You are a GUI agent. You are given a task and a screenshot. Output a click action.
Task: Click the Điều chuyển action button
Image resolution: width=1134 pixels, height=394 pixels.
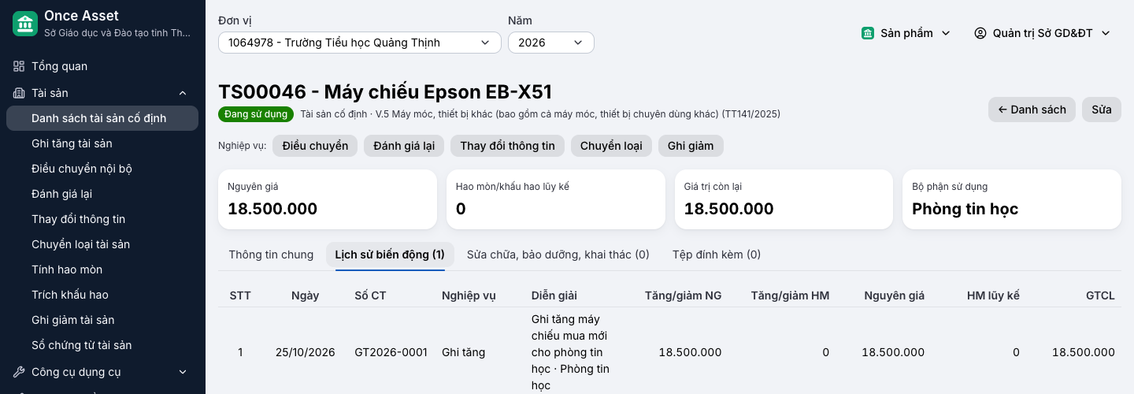[x=315, y=146]
